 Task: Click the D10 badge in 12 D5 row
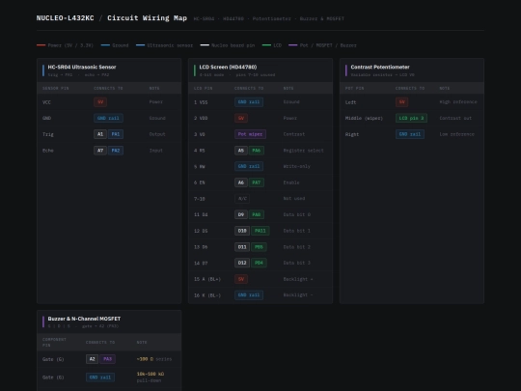click(x=242, y=231)
